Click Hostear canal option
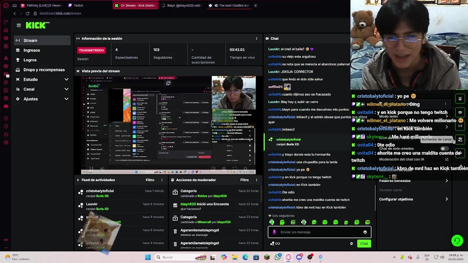The height and width of the screenshot is (263, 468). (390, 190)
